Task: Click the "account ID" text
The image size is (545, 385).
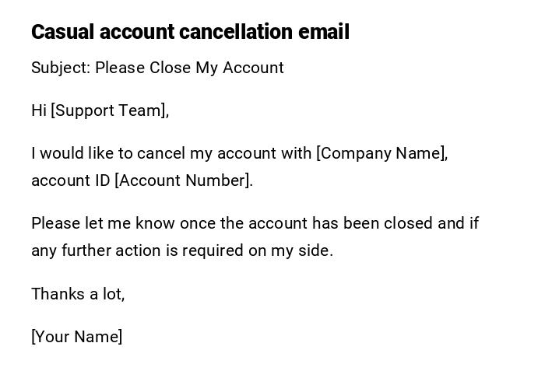Action: click(70, 180)
